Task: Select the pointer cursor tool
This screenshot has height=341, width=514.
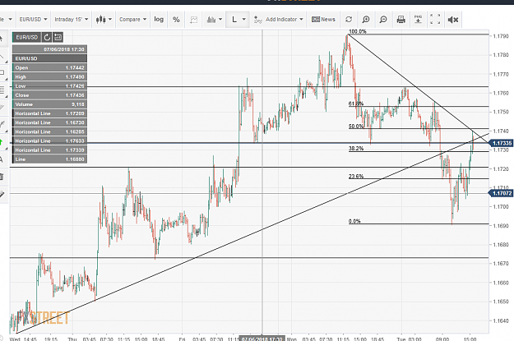Action: 2,39
